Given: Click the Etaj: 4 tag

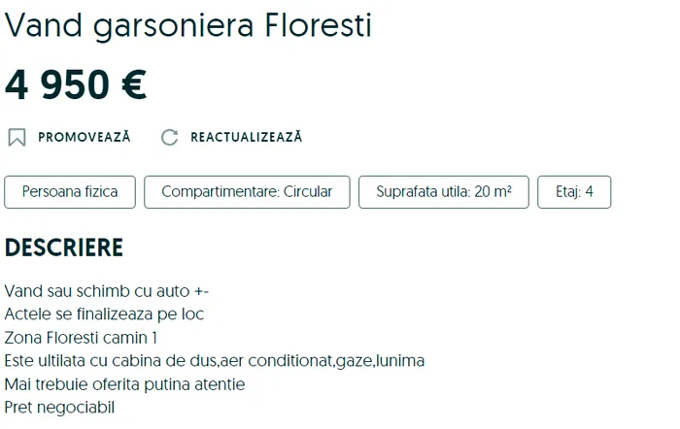Looking at the screenshot, I should pyautogui.click(x=574, y=192).
